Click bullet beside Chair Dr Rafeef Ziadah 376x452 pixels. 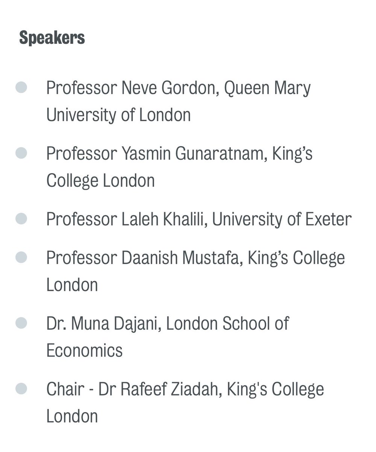tap(21, 389)
